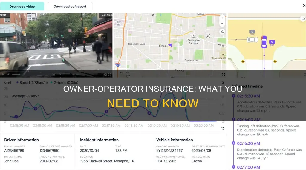Click right yellow warning sign icon
The height and width of the screenshot is (170, 306).
[275, 61]
